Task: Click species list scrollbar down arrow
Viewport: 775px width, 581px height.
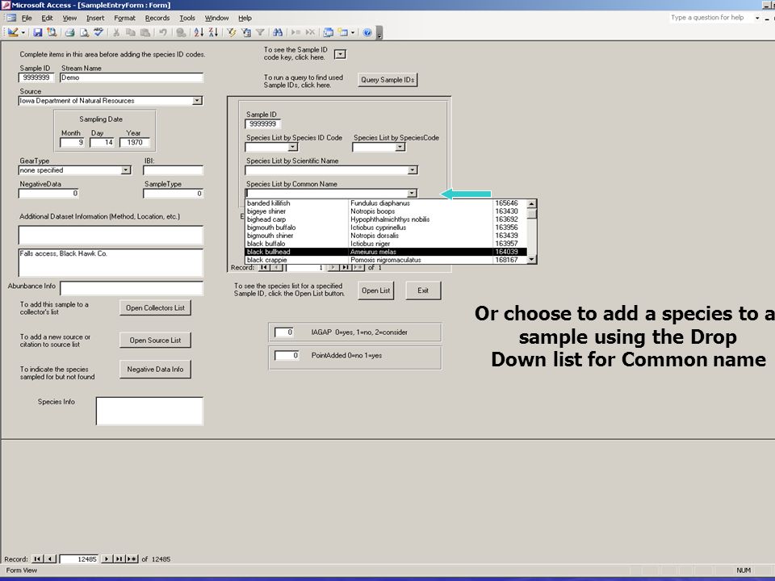Action: click(532, 259)
